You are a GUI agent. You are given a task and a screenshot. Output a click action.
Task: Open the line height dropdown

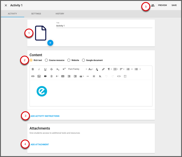(115, 69)
